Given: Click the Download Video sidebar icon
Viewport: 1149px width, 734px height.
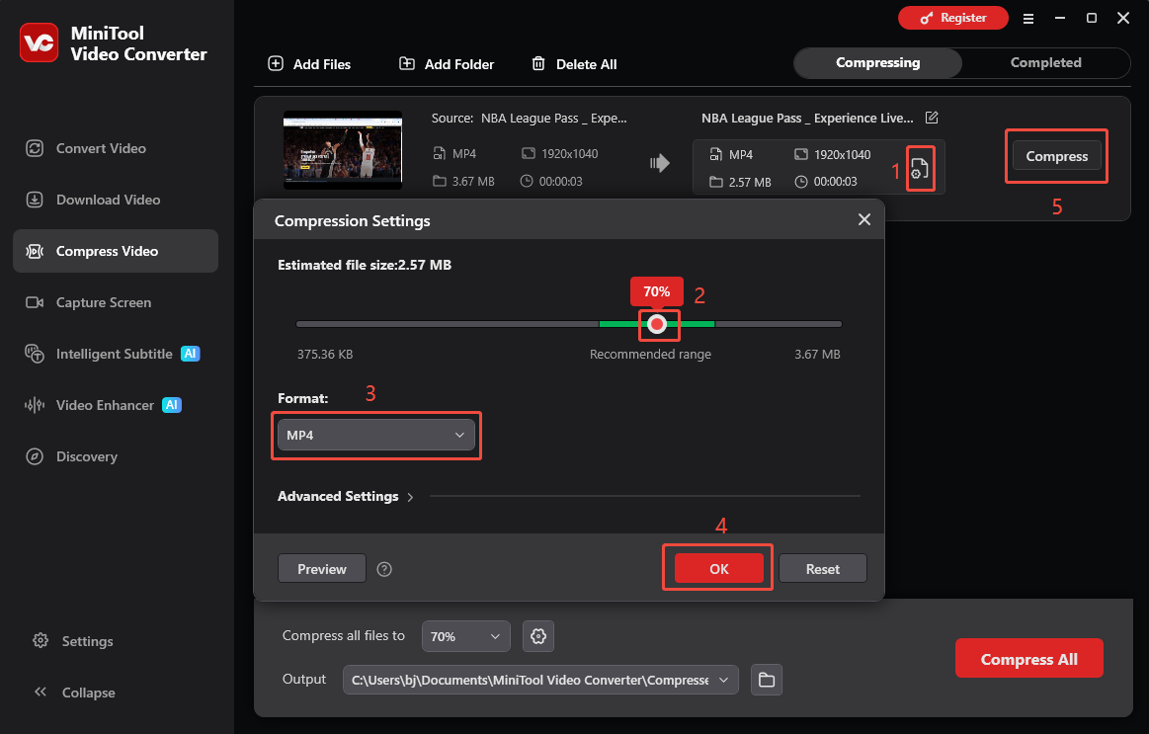Looking at the screenshot, I should click(x=35, y=200).
